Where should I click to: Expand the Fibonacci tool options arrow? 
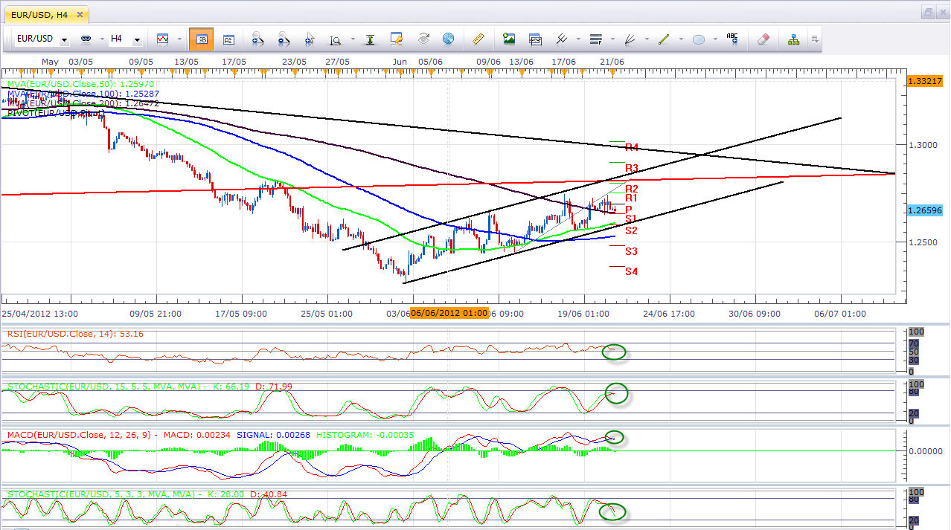(x=612, y=39)
